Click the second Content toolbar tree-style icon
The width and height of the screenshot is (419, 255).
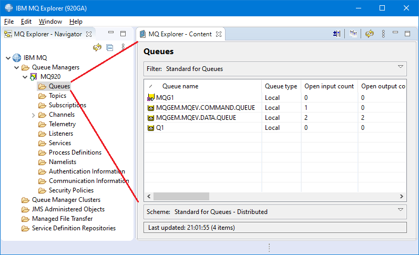[x=353, y=34]
